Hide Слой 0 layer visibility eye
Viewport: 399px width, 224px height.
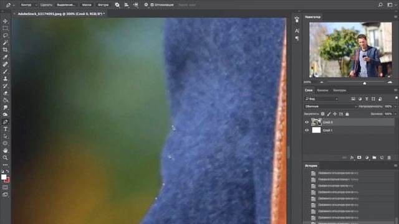tap(307, 122)
